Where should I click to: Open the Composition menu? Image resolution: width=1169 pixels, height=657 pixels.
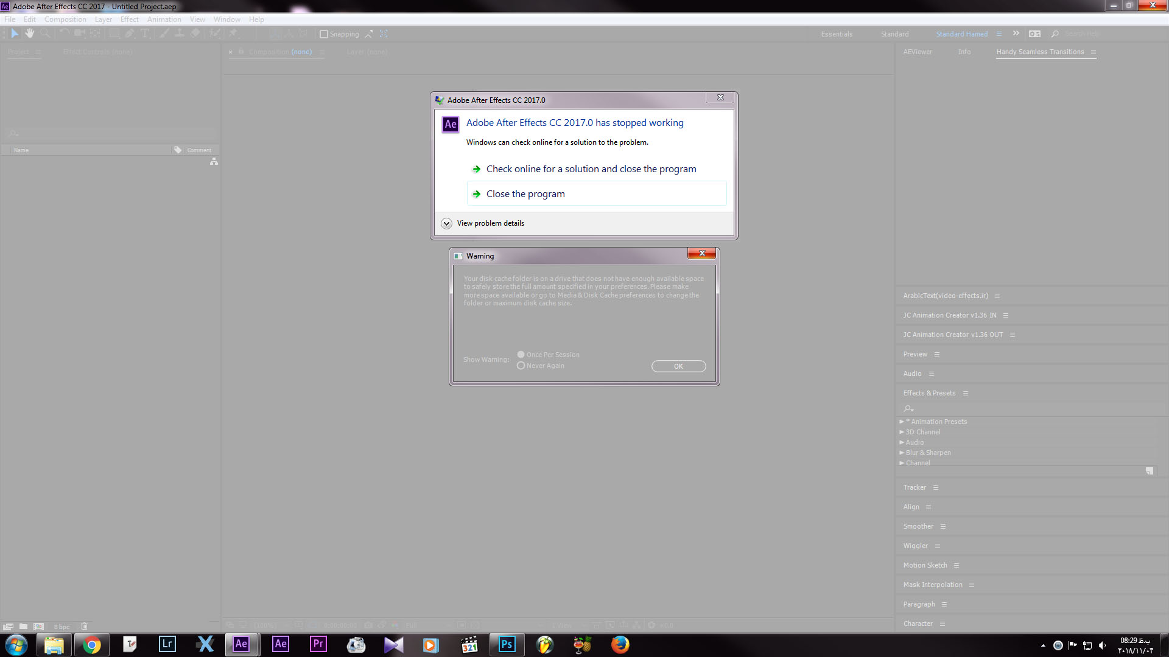64,19
